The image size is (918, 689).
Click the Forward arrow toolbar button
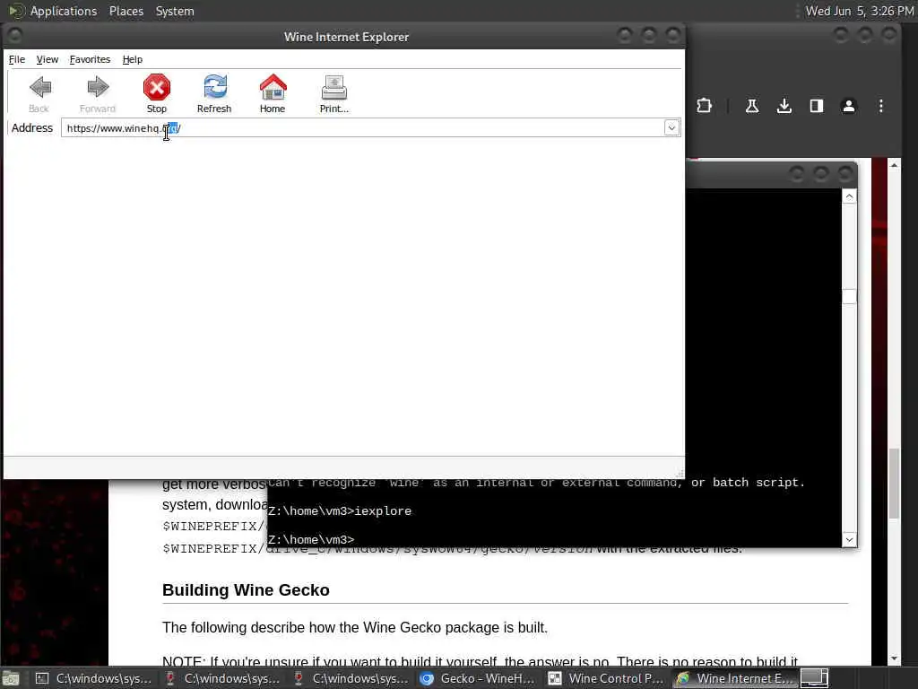tap(97, 93)
